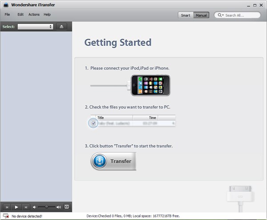267x220 pixels.
Task: Open the File menu
Action: (7, 15)
